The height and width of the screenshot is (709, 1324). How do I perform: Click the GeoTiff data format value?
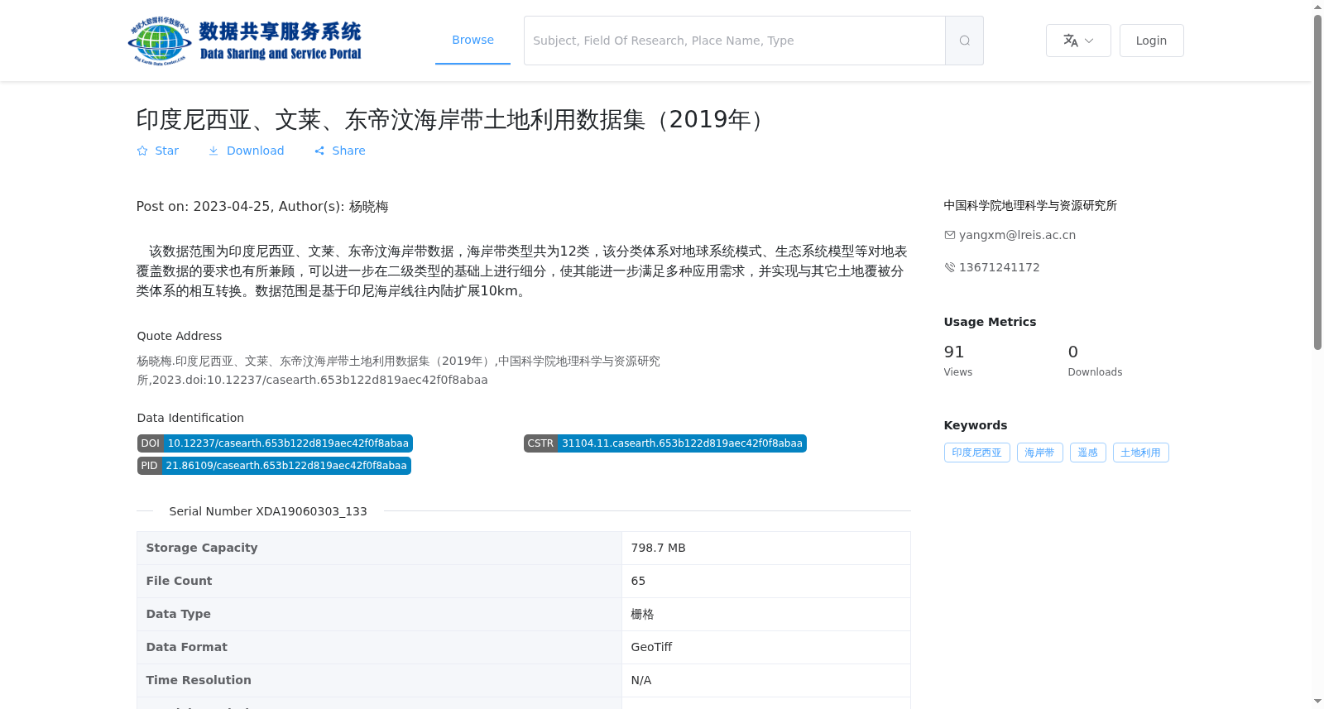click(651, 647)
